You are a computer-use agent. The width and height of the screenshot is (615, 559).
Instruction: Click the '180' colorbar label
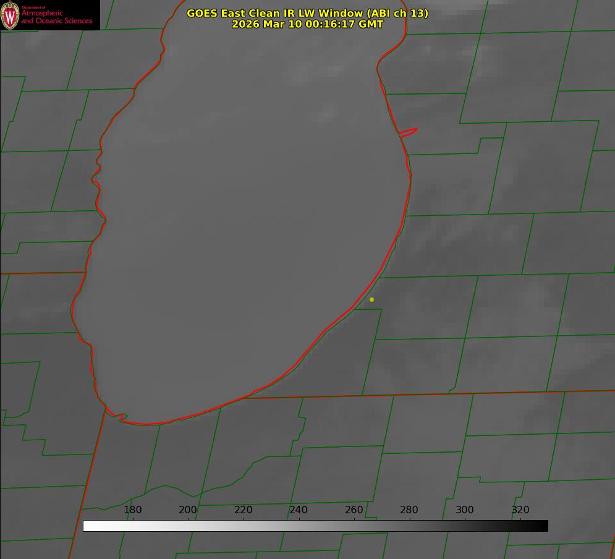pos(132,510)
